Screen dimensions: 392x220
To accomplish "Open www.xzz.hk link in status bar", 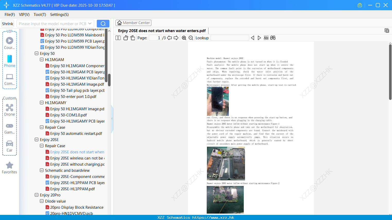I will click(213, 217).
